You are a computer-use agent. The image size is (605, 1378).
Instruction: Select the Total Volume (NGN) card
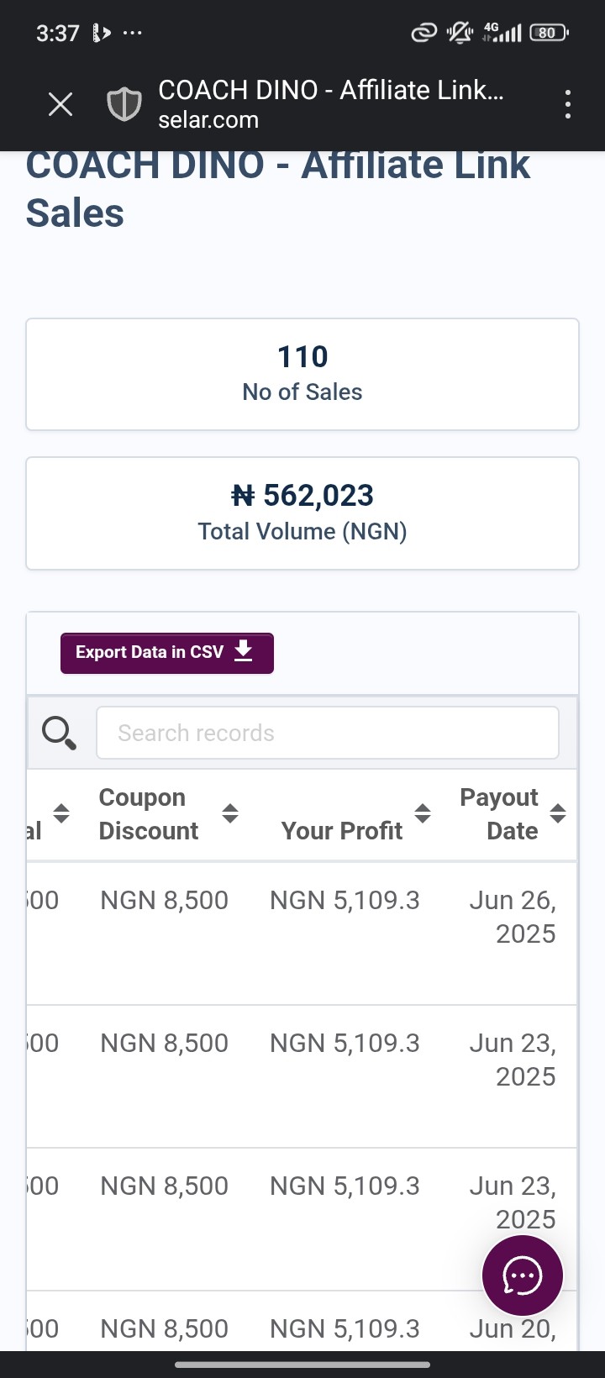point(302,513)
